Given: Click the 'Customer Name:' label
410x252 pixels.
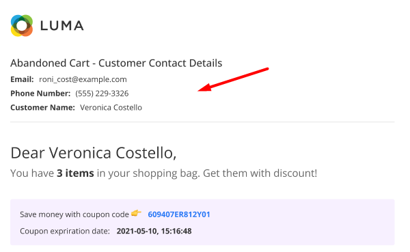Looking at the screenshot, I should tap(42, 107).
